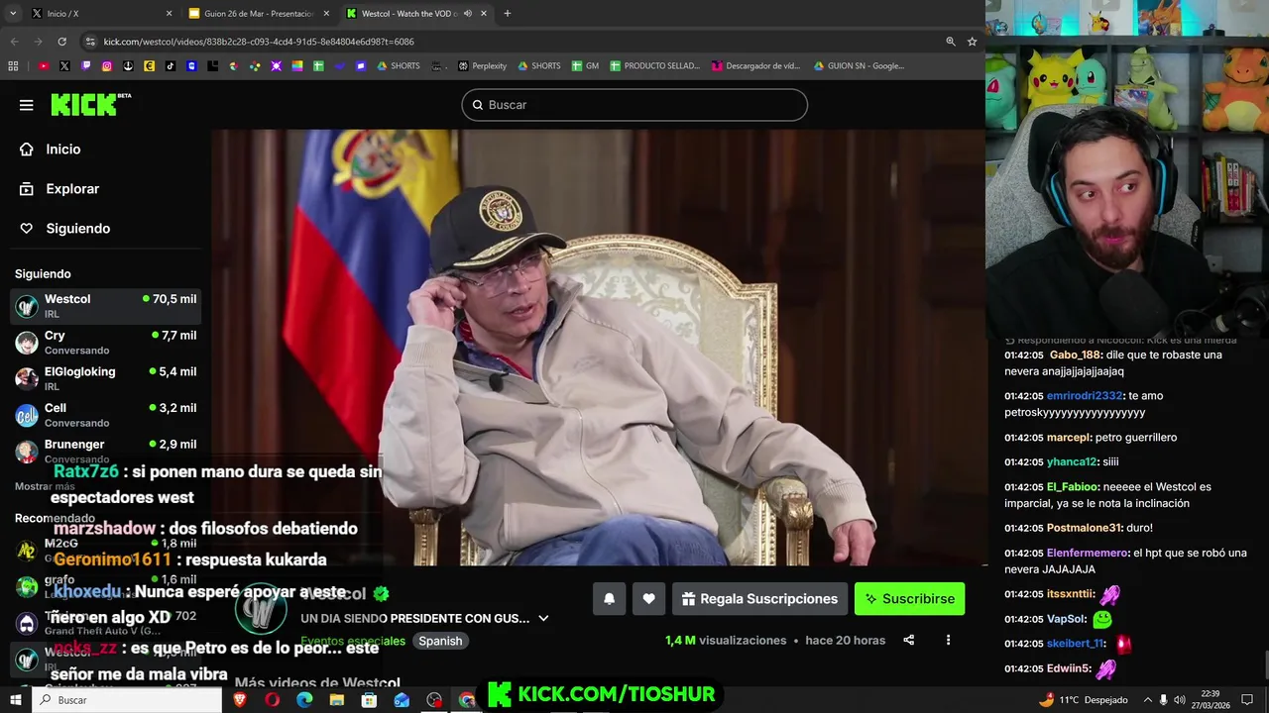Image resolution: width=1269 pixels, height=713 pixels.
Task: Click Regala Suscripciones button
Action: (x=759, y=598)
